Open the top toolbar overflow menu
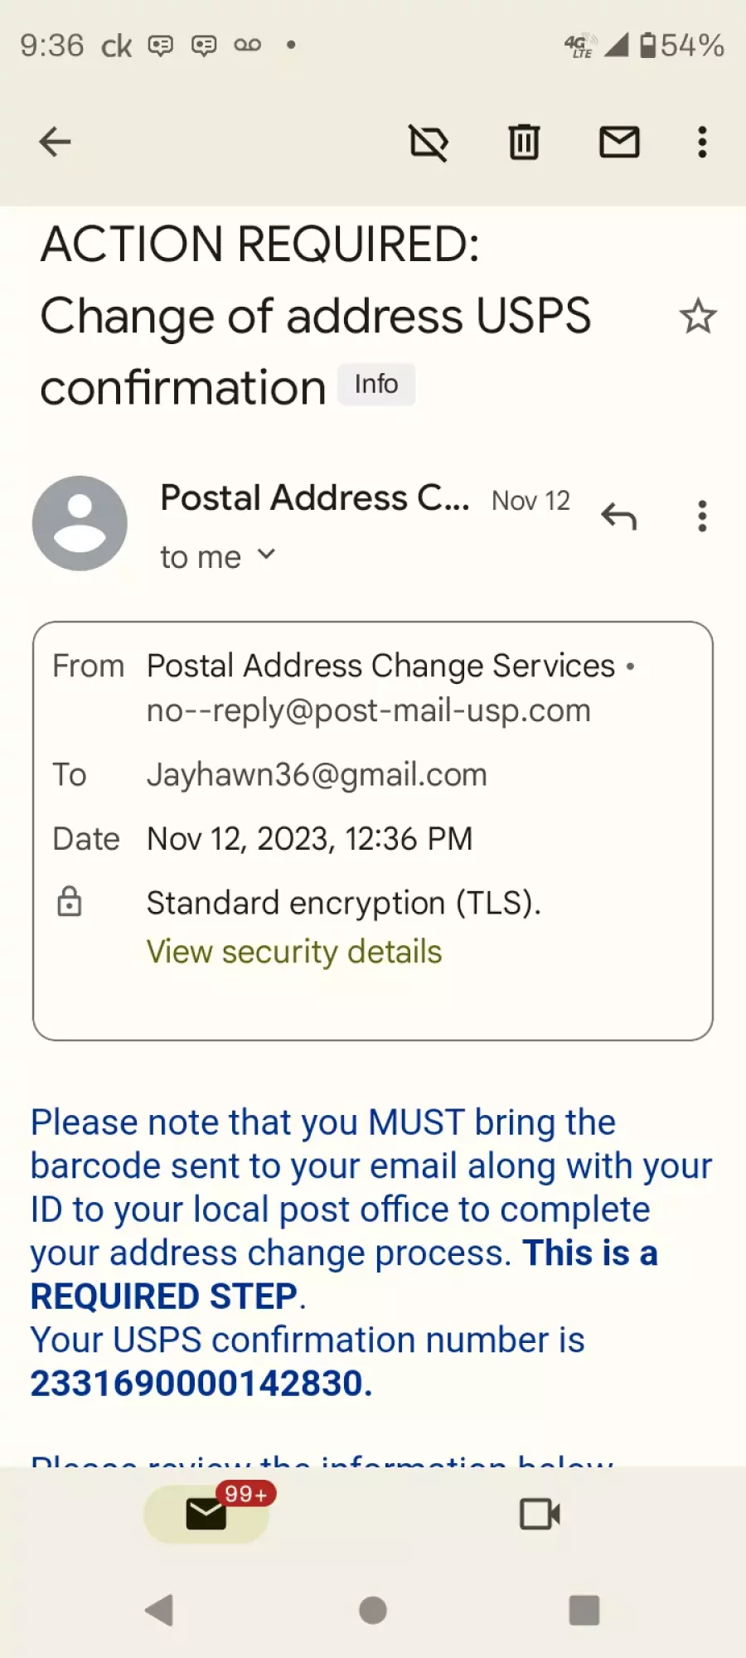Viewport: 746px width, 1658px height. point(702,142)
